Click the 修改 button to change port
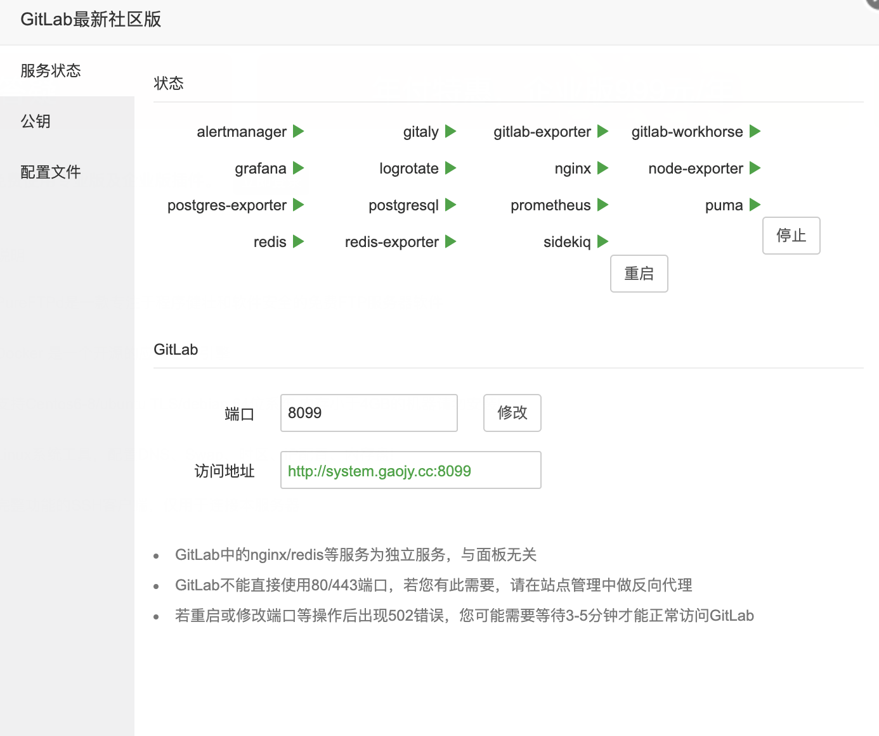Image resolution: width=879 pixels, height=736 pixels. 512,413
